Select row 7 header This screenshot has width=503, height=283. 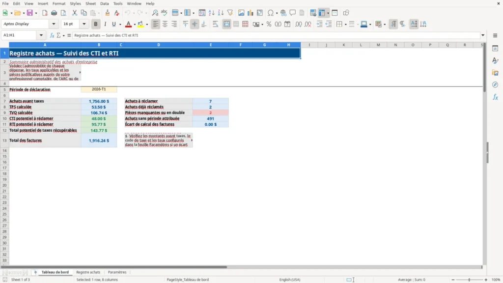[4, 101]
